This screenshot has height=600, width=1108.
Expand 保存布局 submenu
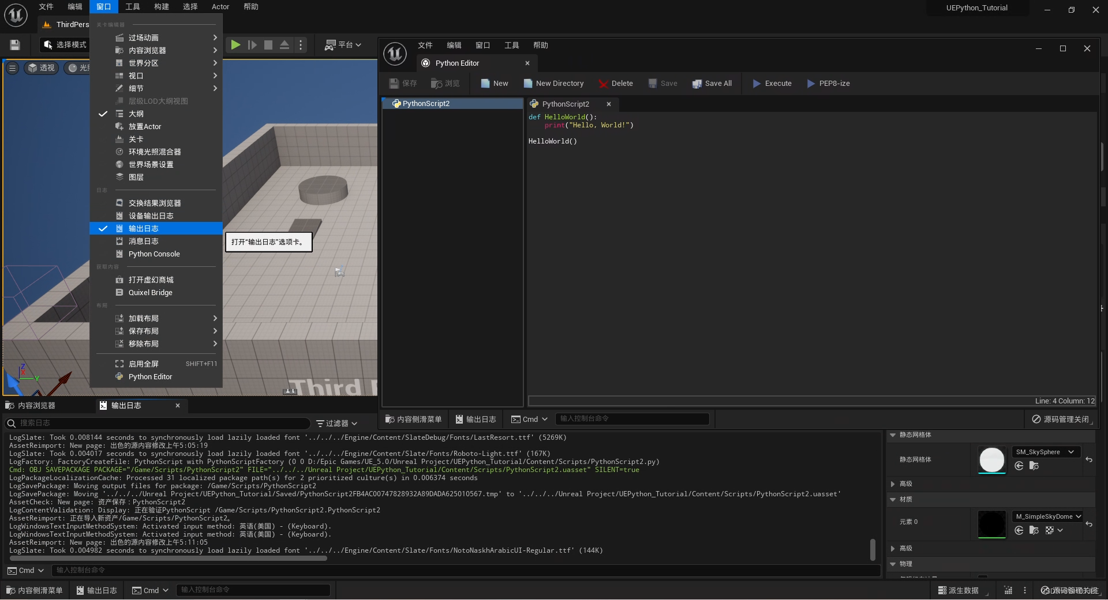[x=156, y=331]
